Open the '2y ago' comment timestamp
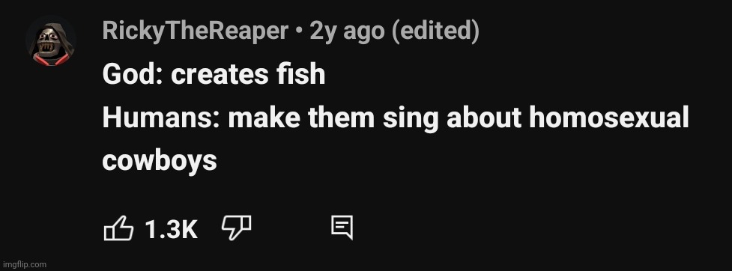The image size is (732, 271). coord(347,31)
